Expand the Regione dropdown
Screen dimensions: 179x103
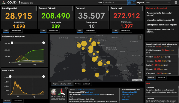[158, 2]
